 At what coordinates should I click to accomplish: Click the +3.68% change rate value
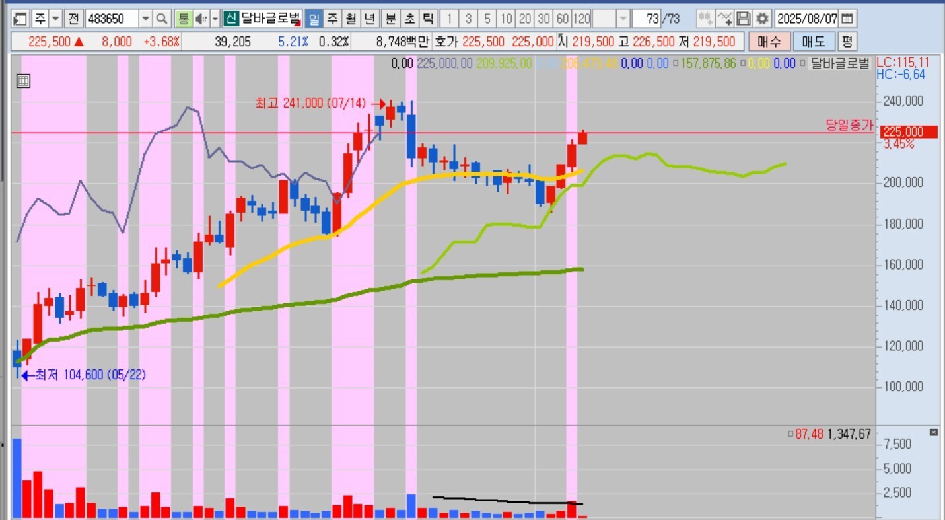click(162, 42)
